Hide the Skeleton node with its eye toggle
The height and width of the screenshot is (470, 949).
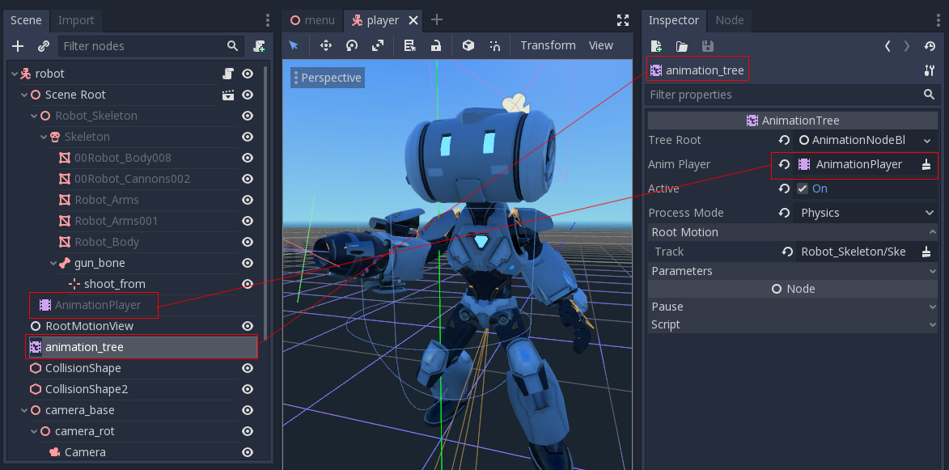point(248,137)
